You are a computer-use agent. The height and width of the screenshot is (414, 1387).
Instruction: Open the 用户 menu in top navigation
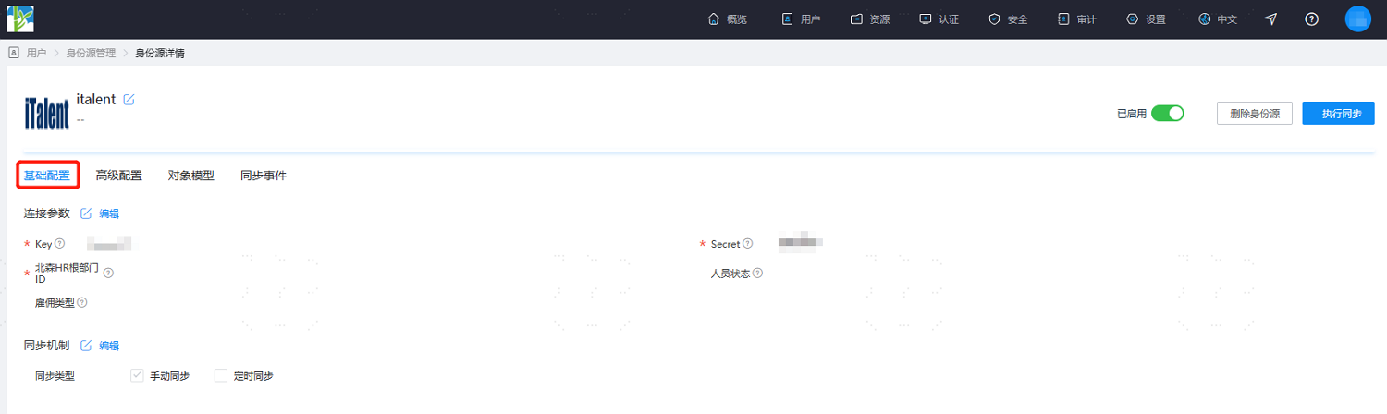[x=801, y=19]
